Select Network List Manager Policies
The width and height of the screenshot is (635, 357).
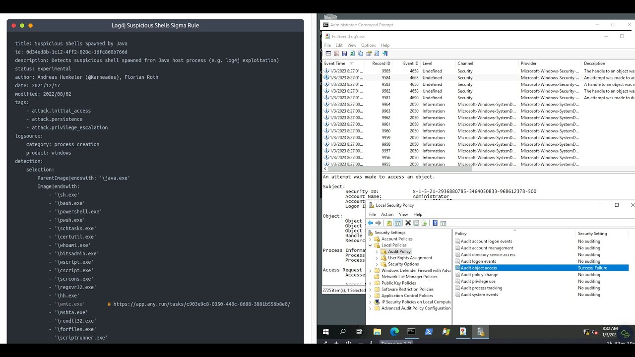click(409, 277)
